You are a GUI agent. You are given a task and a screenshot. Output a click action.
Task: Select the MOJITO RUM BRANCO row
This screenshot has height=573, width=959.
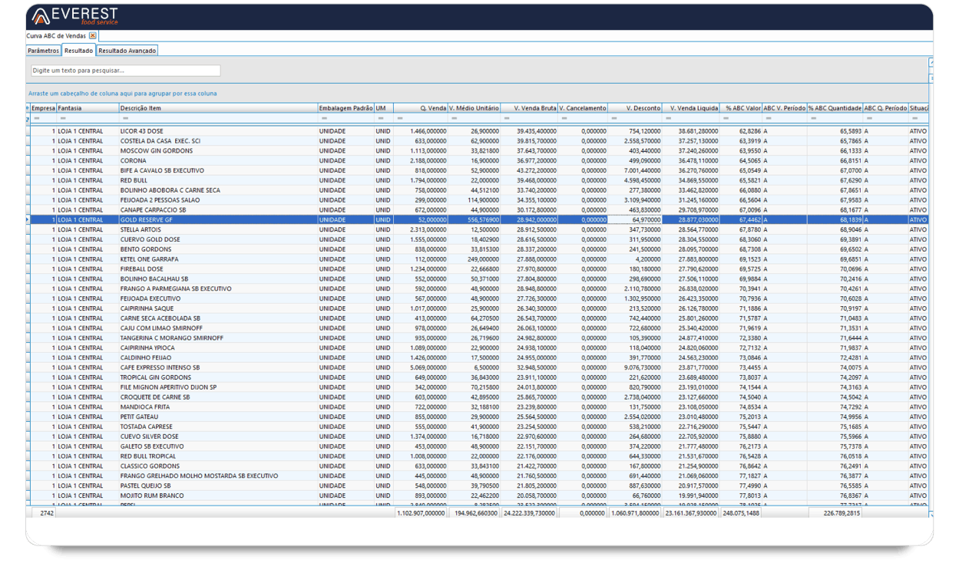(x=479, y=496)
